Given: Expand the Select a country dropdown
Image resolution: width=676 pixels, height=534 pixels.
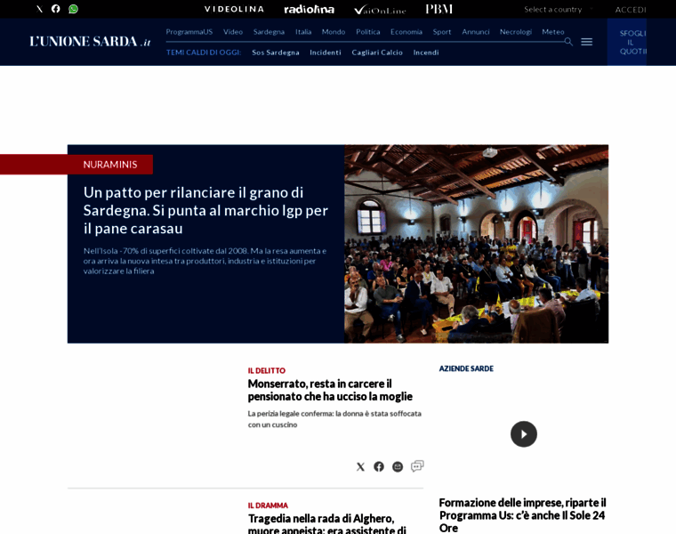Looking at the screenshot, I should pos(558,9).
